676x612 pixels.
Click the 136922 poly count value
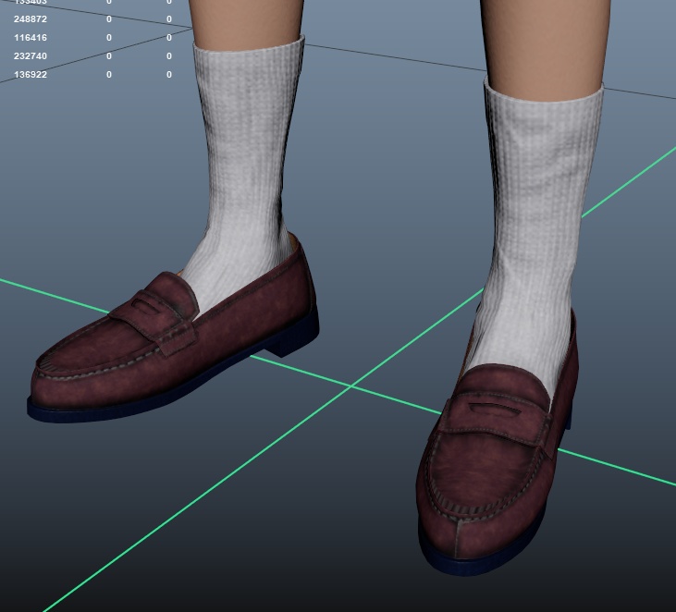click(x=31, y=75)
